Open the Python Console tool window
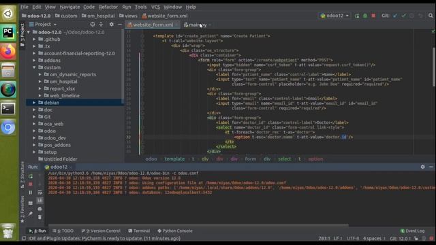 tap(175, 231)
